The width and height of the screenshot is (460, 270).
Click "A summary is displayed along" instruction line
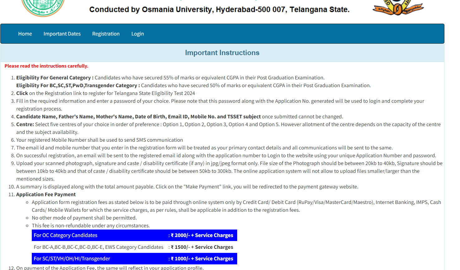point(187,187)
